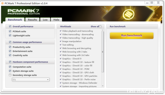Enable the Show all workloads checkbox
165x95 pixels.
(100, 26)
